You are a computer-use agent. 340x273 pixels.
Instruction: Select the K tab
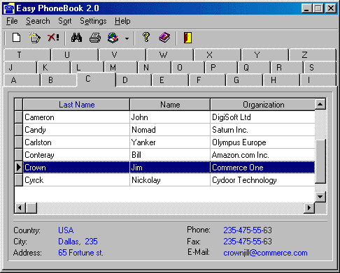[54, 68]
